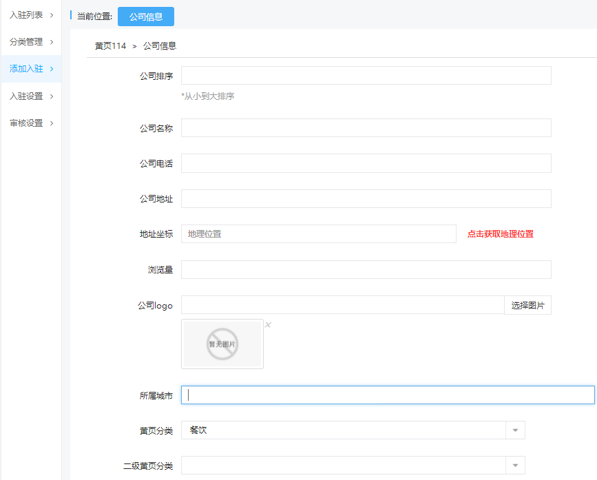The height and width of the screenshot is (480, 597).
Task: Open the 入驻设置 sidebar menu
Action: coord(31,96)
